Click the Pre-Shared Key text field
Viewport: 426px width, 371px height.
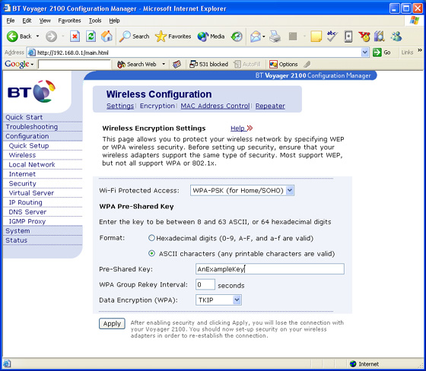coord(270,269)
